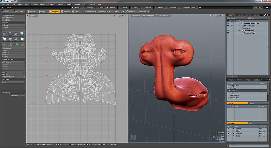This screenshot has height=148, width=271.
Task: Open the UV Symmetry: Off dropdown
Action: tap(13, 77)
